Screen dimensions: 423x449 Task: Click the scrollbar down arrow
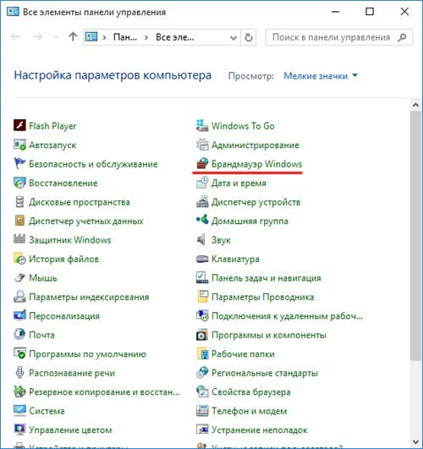[415, 441]
